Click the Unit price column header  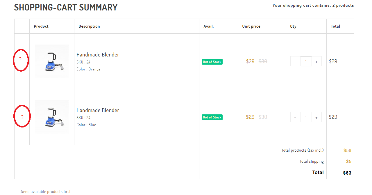(251, 26)
